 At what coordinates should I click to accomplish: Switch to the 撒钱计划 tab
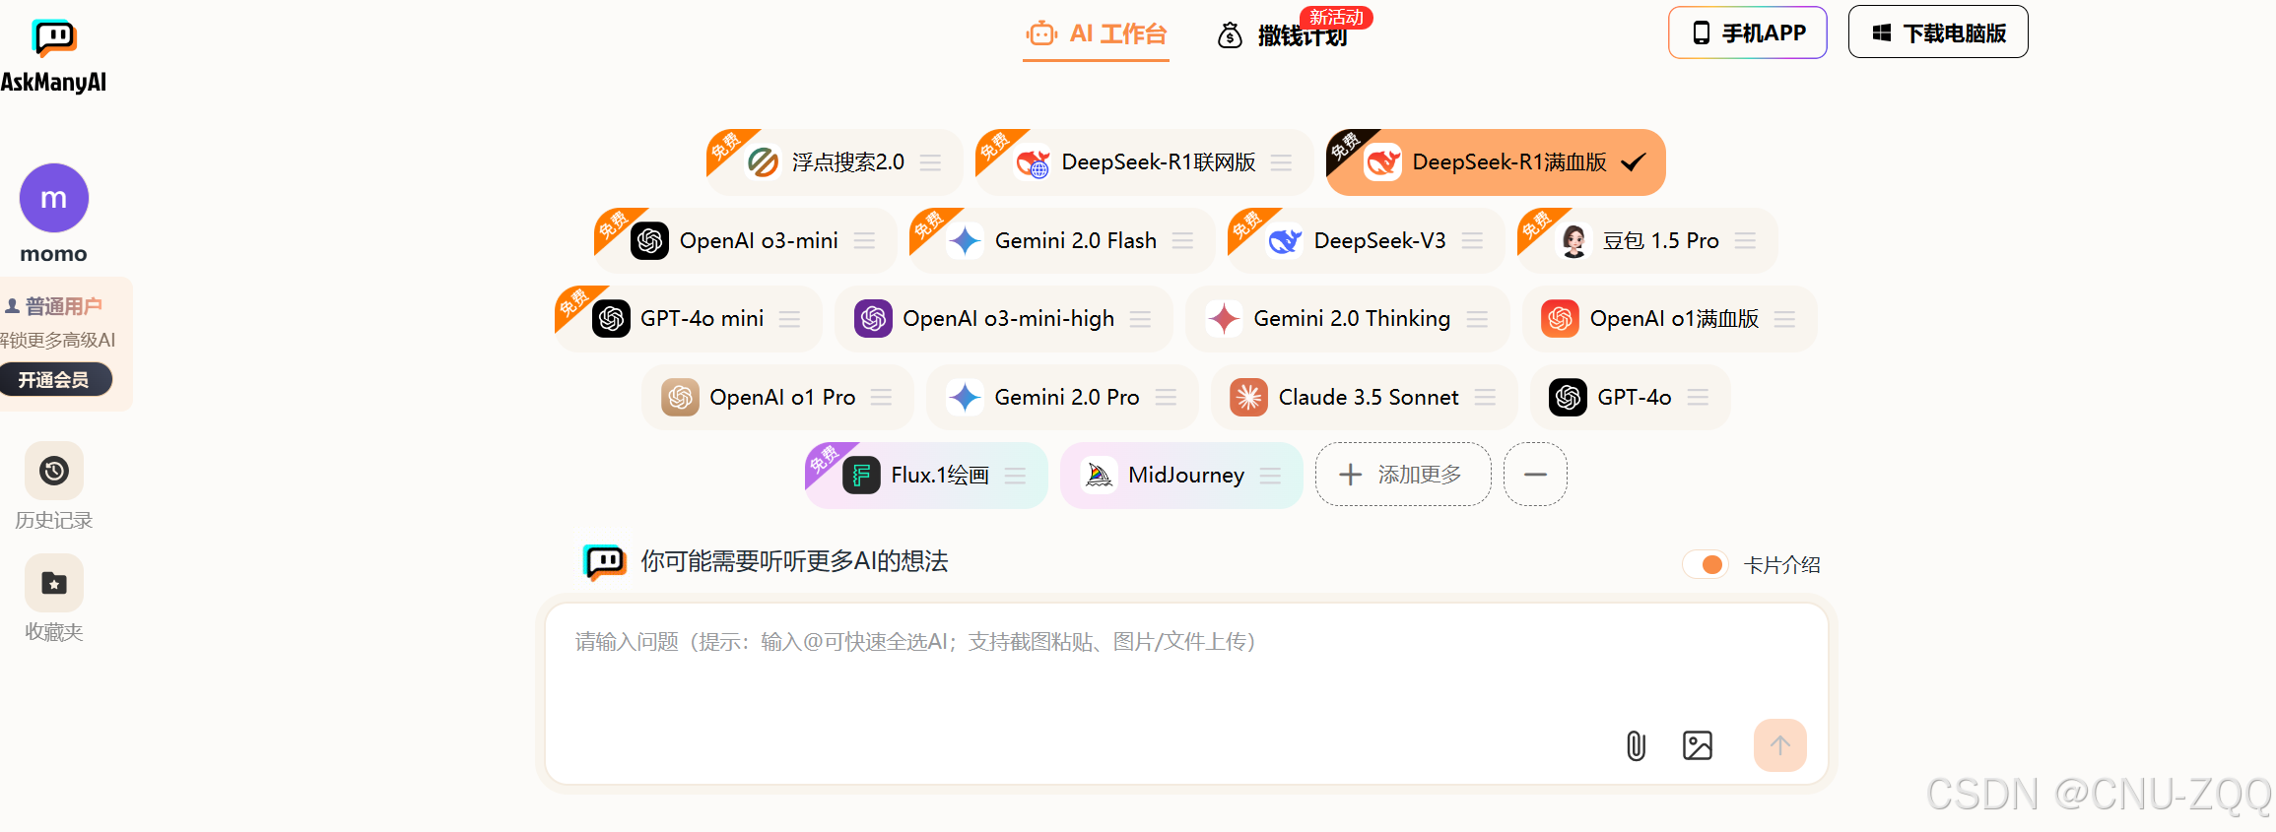point(1283,35)
